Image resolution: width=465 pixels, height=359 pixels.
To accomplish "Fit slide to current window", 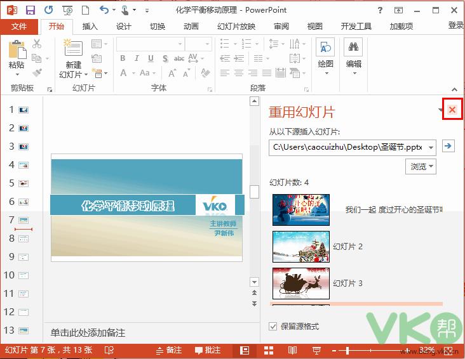I will [448, 351].
